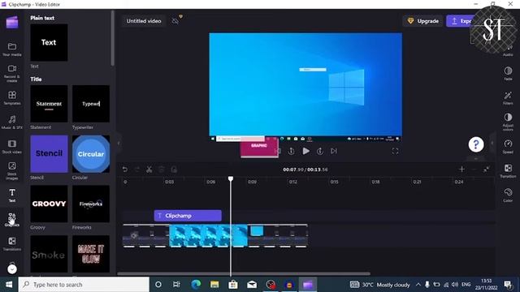
Task: Select the Text panel in the sidebar
Action: click(12, 195)
